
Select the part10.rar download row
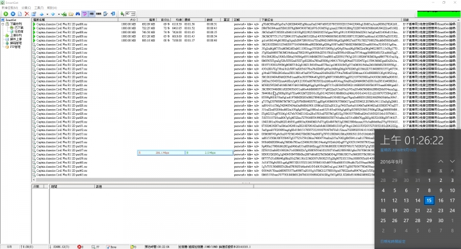[245, 40]
